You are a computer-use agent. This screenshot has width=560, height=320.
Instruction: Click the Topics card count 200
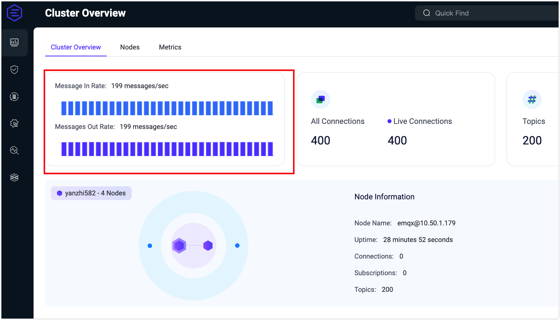point(532,140)
